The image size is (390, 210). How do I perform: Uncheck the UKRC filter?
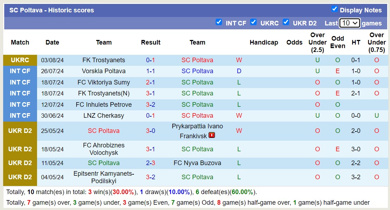(x=254, y=22)
